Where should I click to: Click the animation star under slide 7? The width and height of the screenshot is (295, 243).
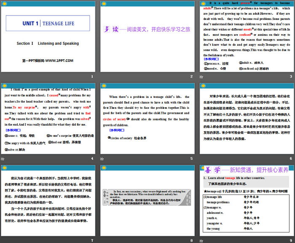click(3, 240)
